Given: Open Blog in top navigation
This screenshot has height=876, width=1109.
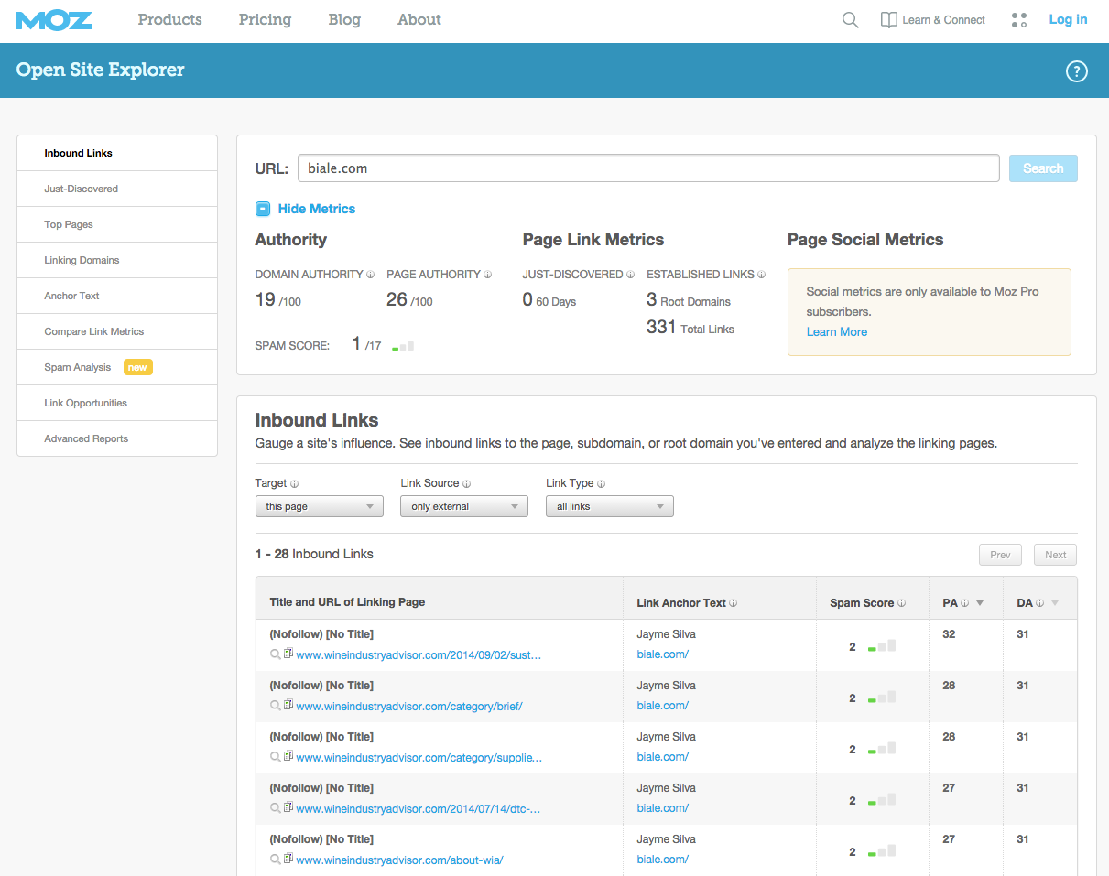Looking at the screenshot, I should (344, 19).
